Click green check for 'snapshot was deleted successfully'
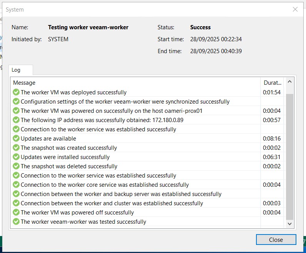Screen dimensions: 306x253 16,166
